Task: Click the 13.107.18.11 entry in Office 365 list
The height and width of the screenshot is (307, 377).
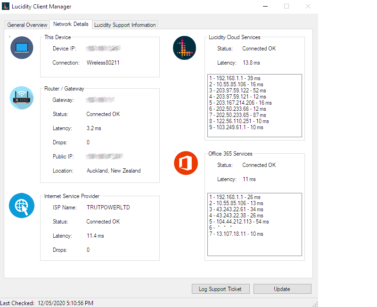Action: click(236, 234)
